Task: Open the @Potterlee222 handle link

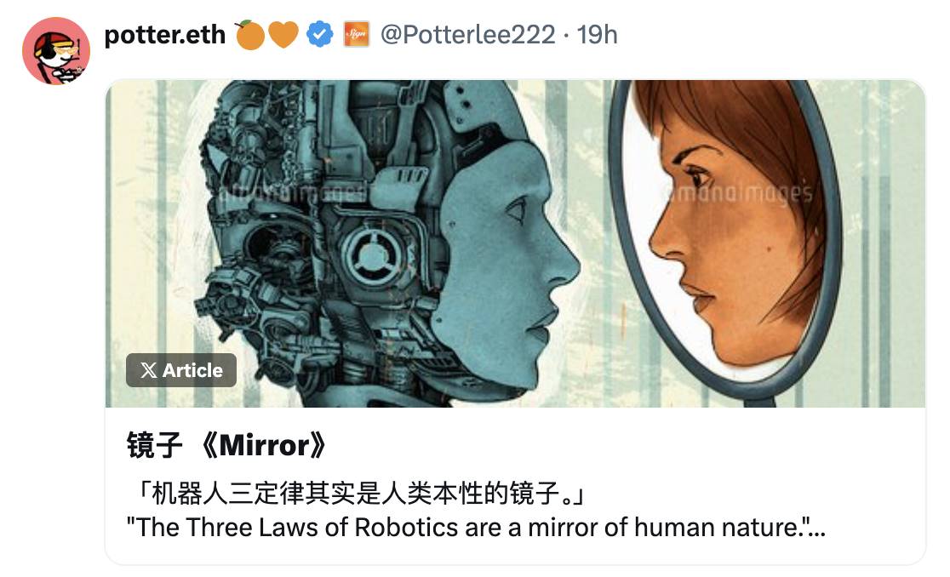Action: point(467,35)
